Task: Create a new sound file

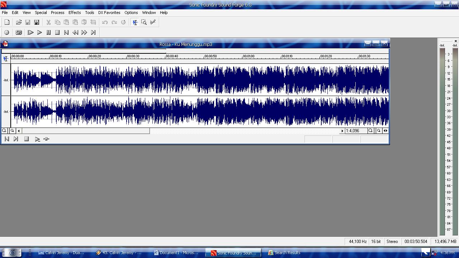Action: pyautogui.click(x=7, y=22)
